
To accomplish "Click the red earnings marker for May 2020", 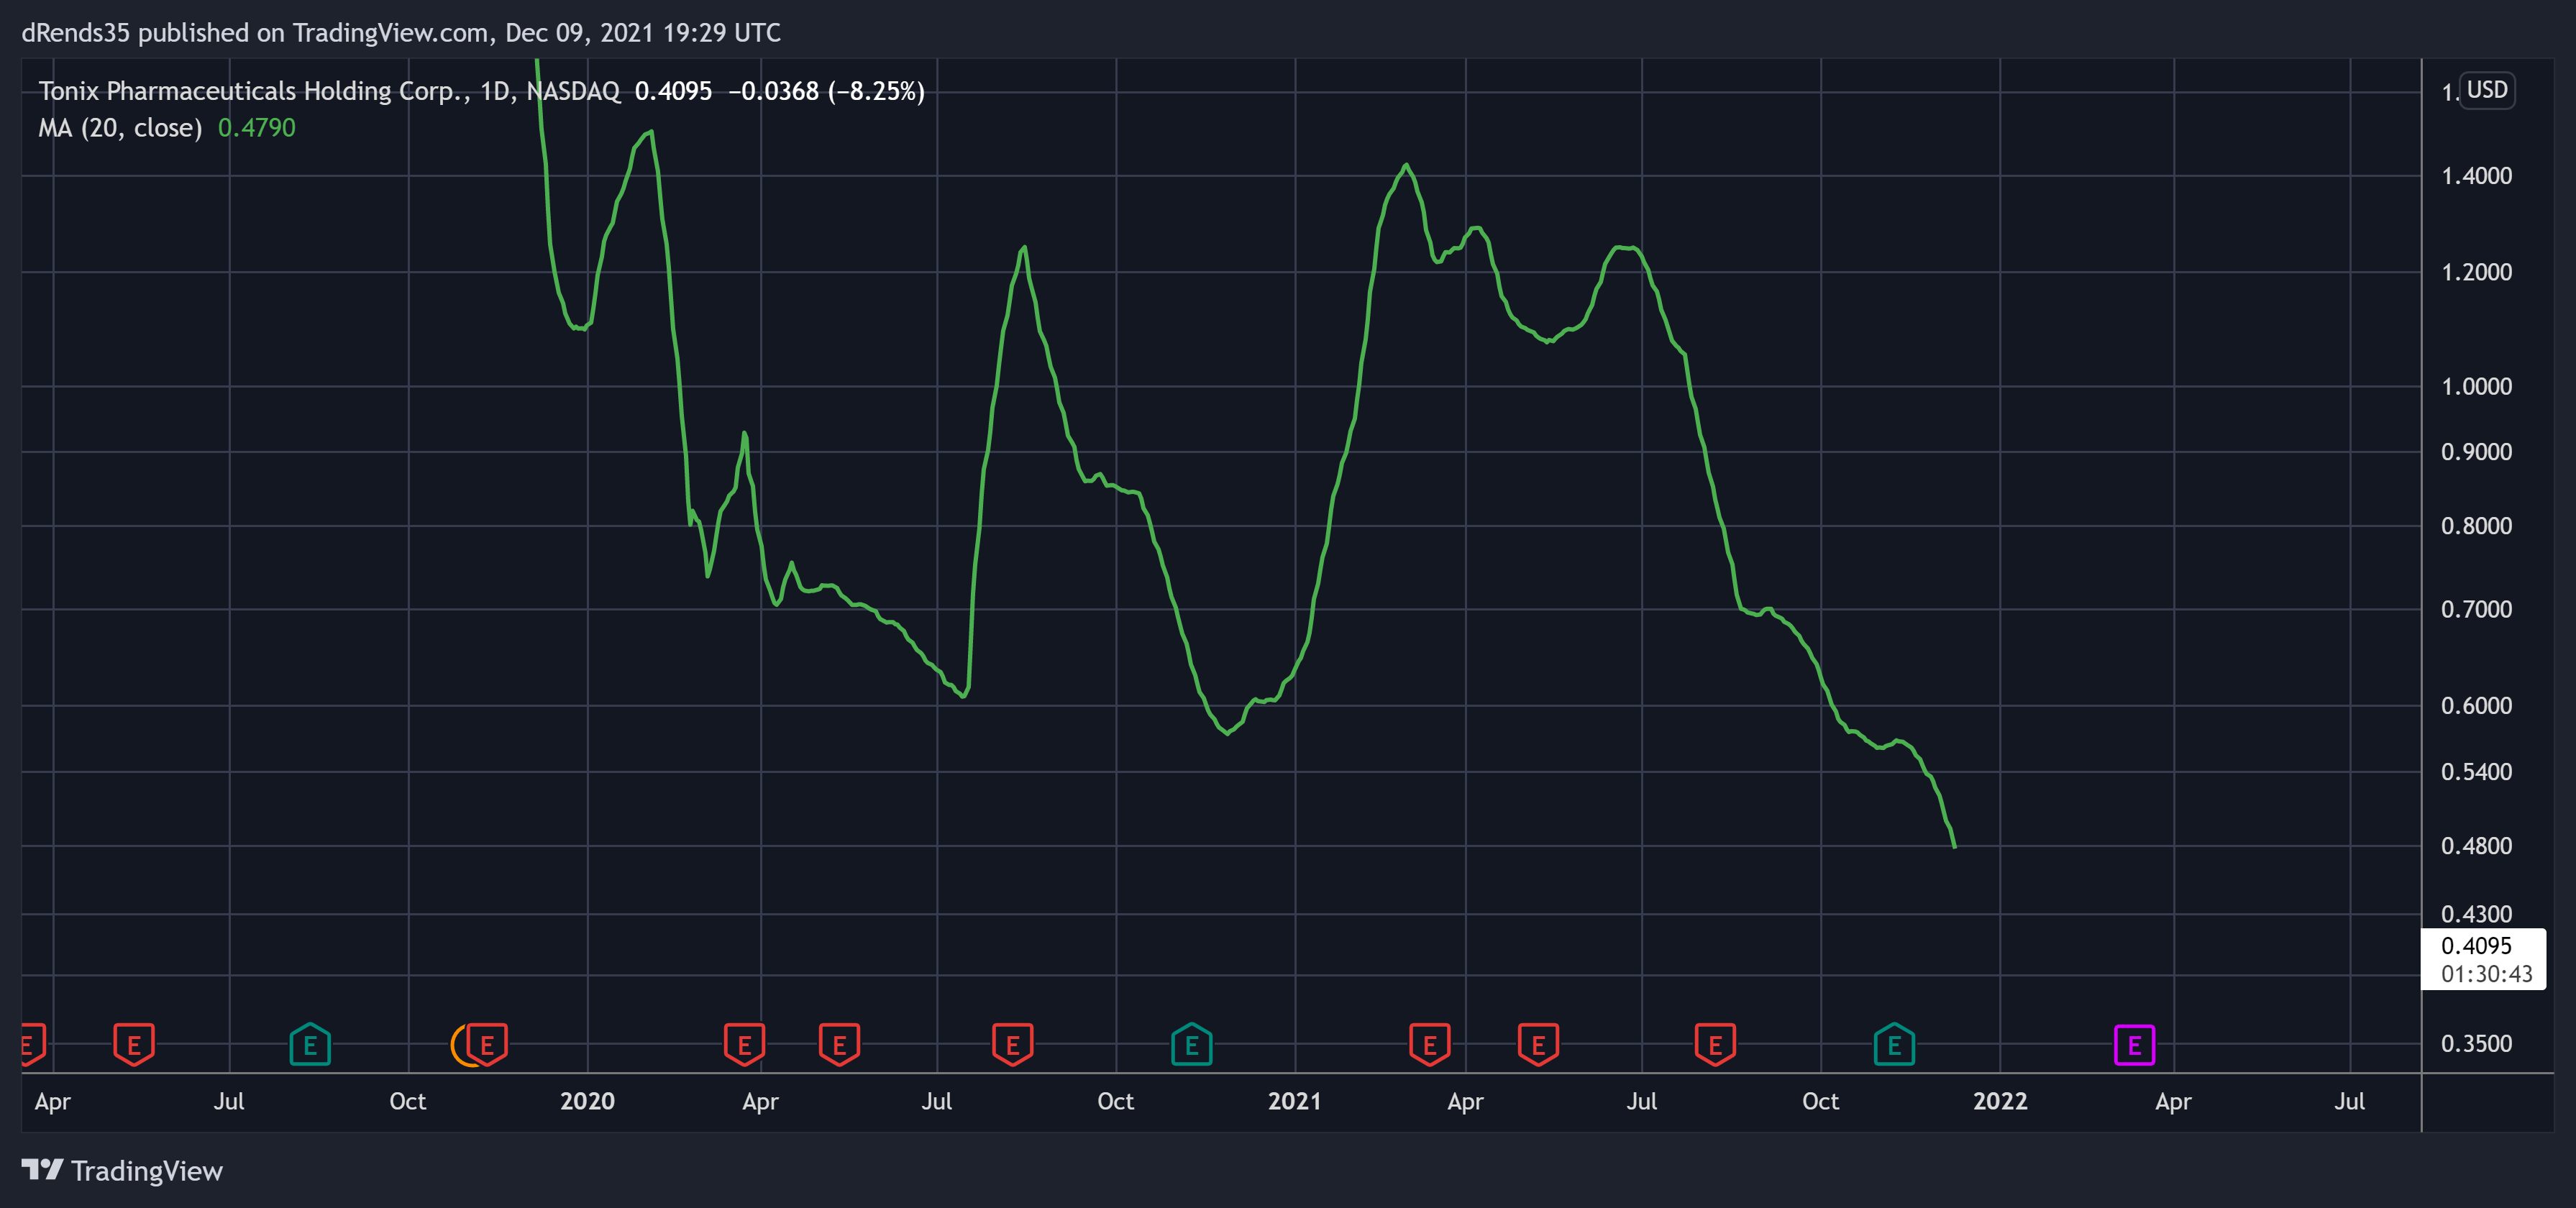I will pos(839,1044).
